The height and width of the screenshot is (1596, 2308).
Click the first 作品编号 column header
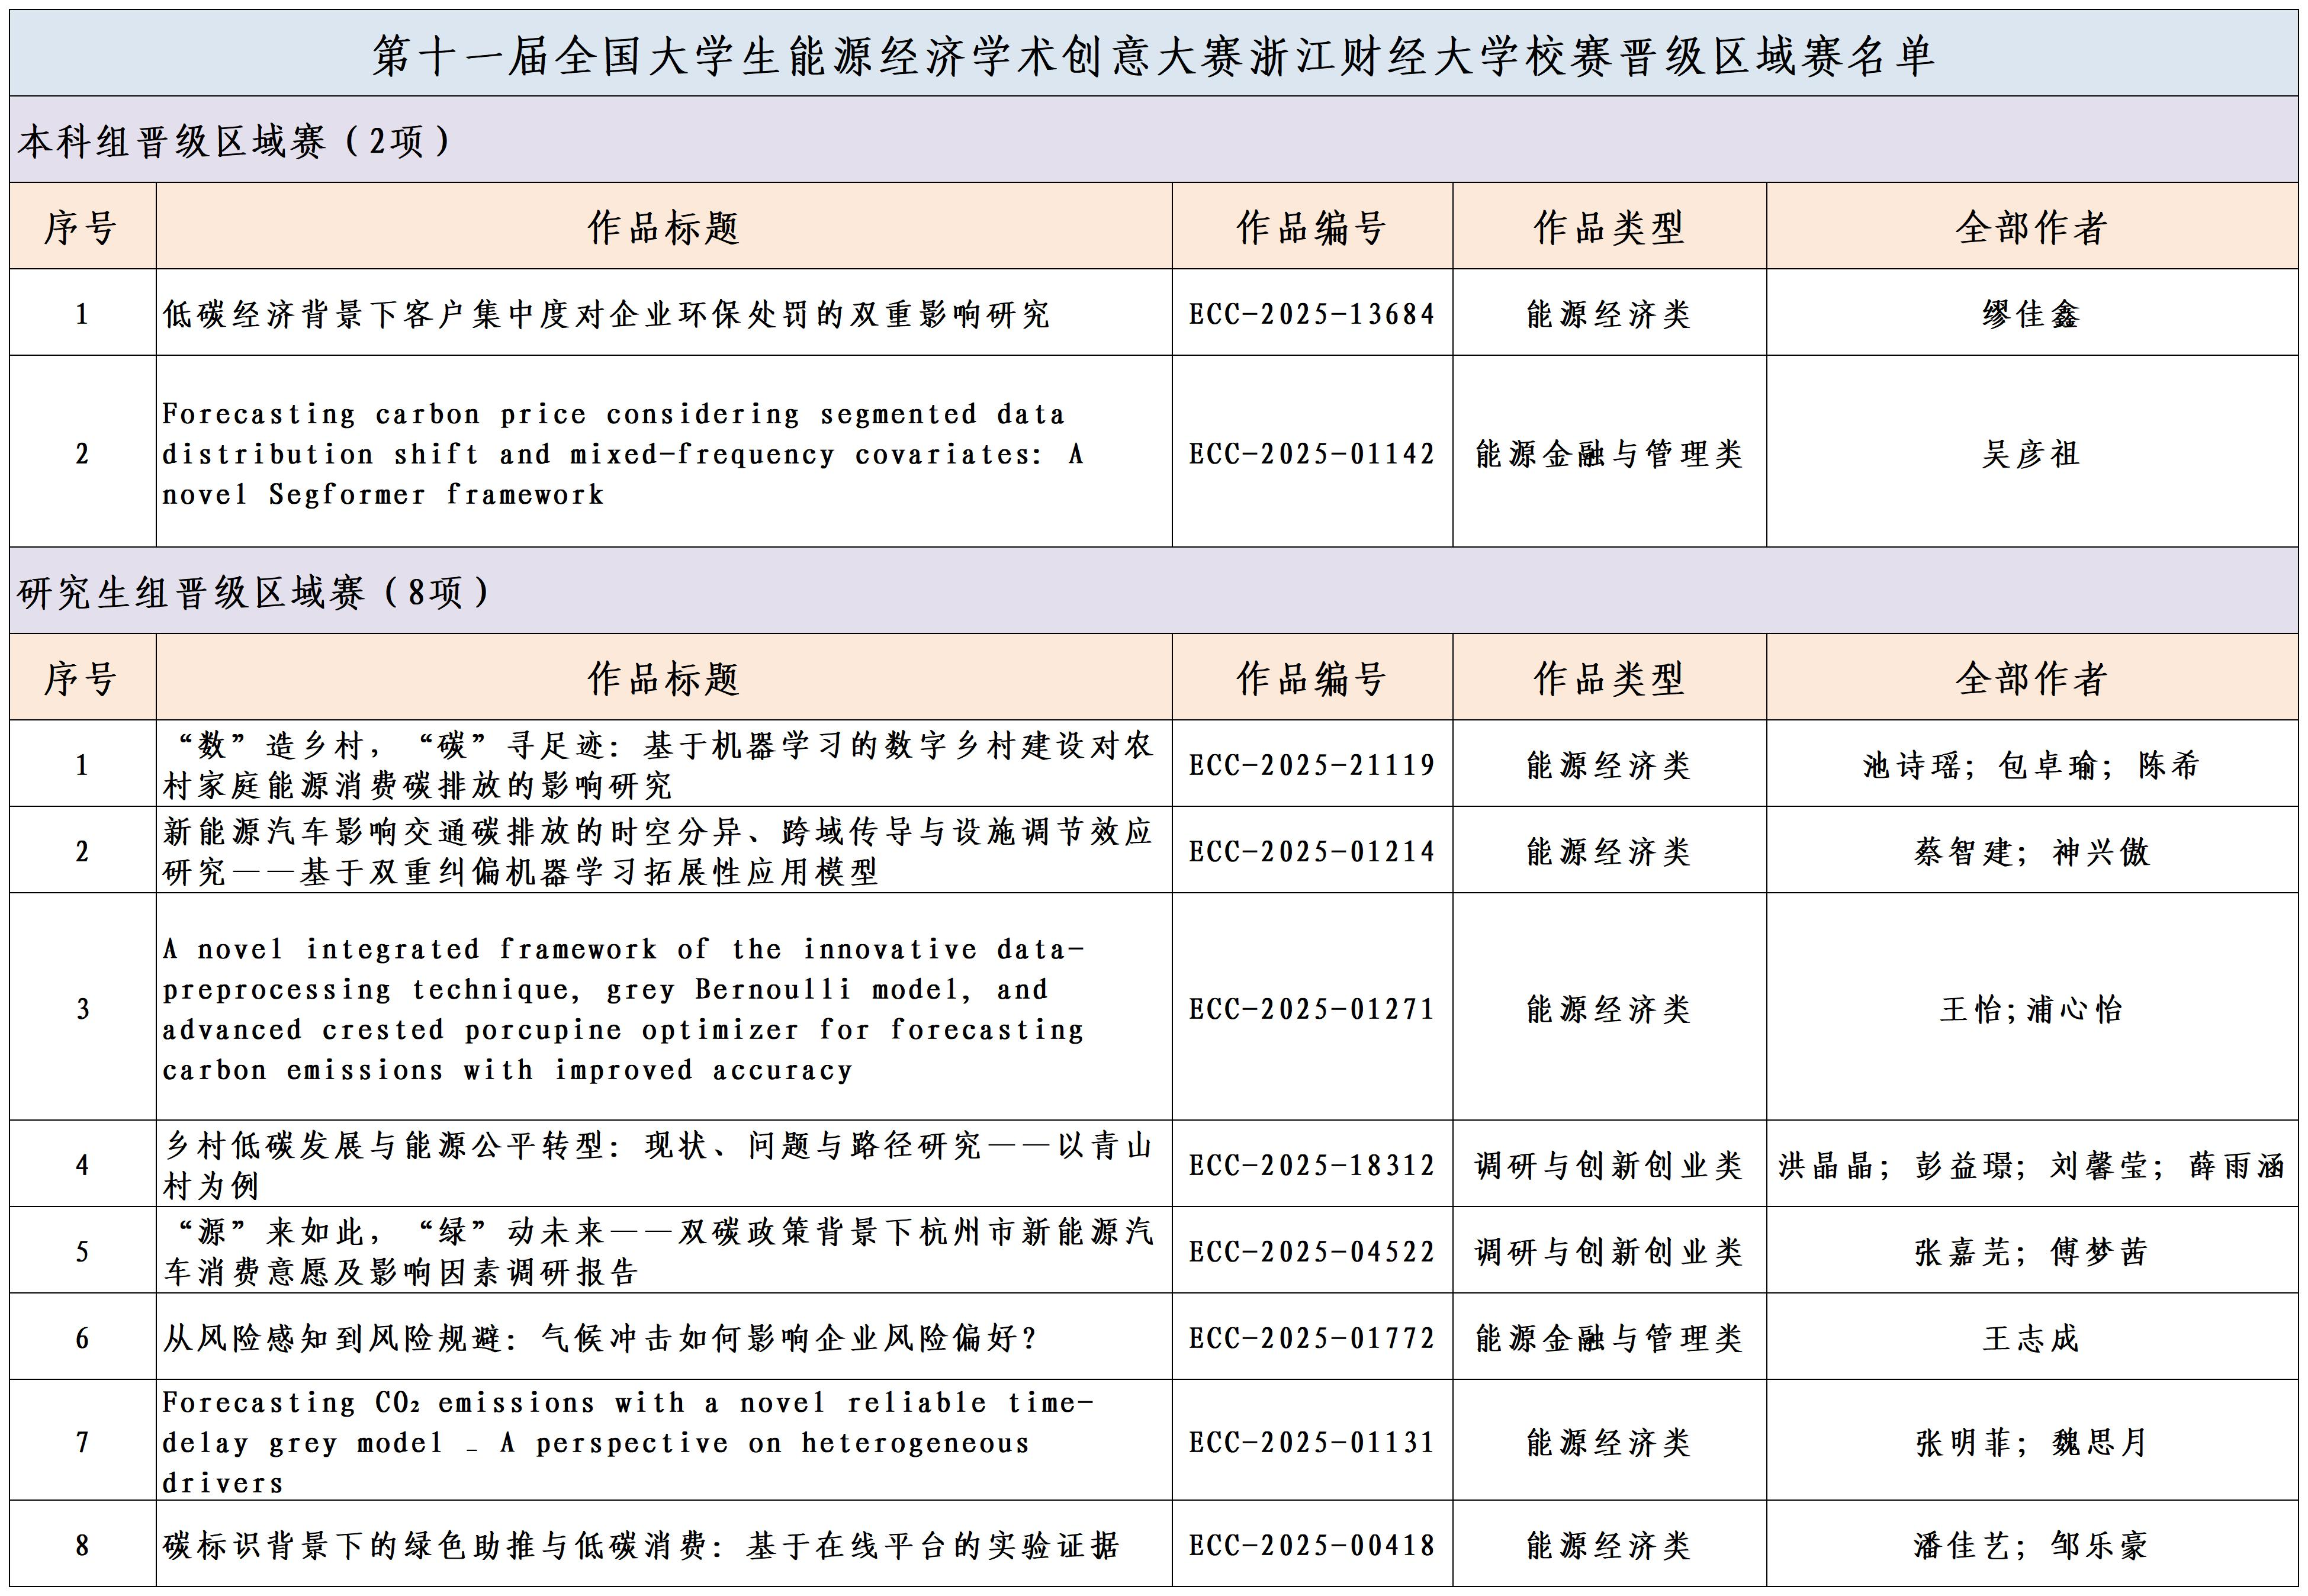(x=1311, y=227)
